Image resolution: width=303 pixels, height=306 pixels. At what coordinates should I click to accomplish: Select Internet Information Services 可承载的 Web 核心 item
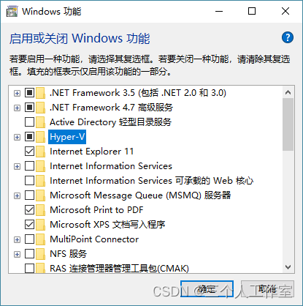click(x=151, y=181)
